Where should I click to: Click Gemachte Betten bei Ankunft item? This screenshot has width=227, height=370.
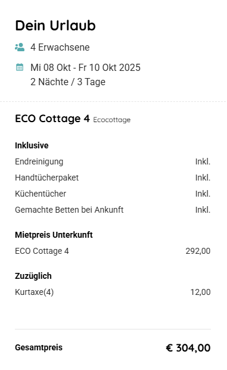(69, 210)
